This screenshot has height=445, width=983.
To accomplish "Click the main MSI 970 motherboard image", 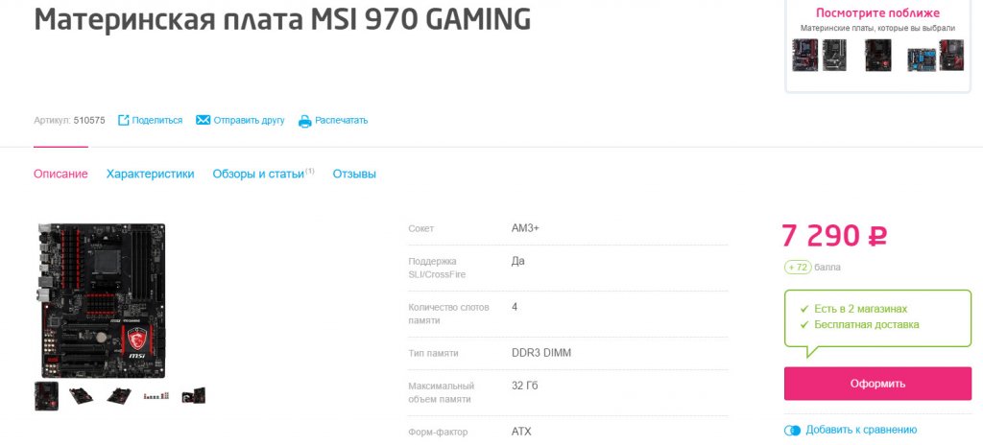I will (102, 299).
